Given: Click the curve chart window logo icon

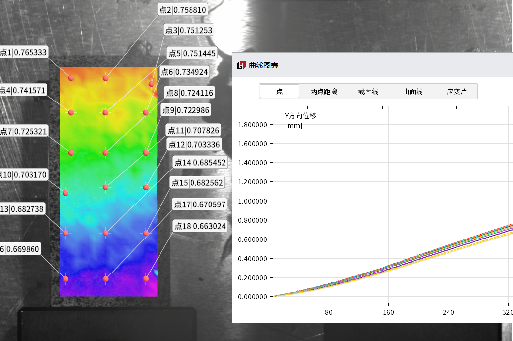Looking at the screenshot, I should tap(241, 65).
